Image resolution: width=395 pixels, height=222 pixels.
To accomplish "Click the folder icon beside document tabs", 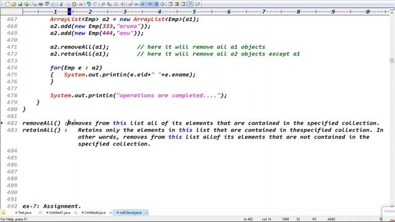I will (x=2, y=213).
